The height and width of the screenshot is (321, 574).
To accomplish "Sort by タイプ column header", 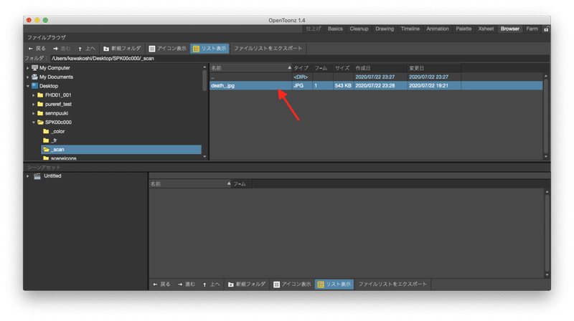I will click(x=302, y=68).
